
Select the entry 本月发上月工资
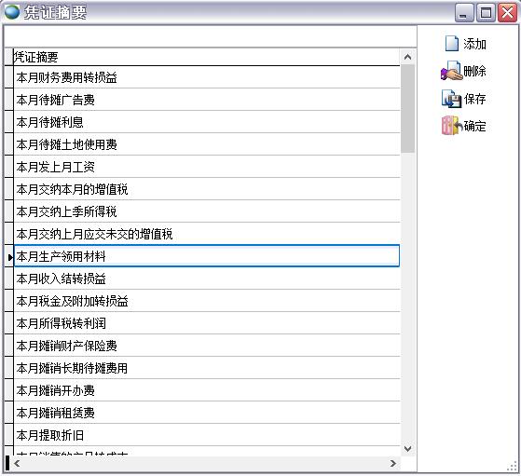[x=207, y=167]
